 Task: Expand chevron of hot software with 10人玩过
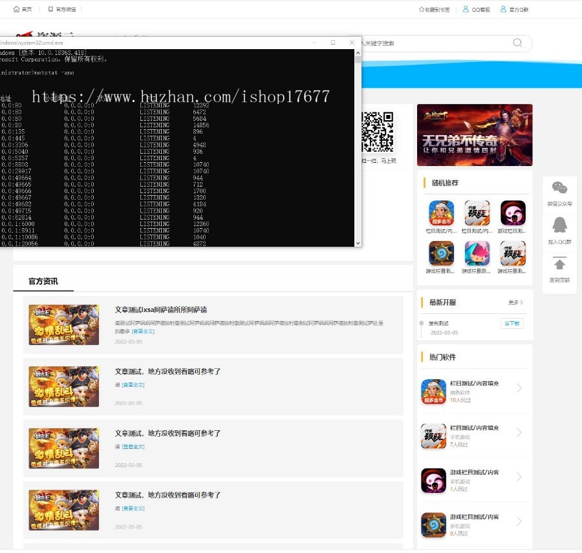519,388
